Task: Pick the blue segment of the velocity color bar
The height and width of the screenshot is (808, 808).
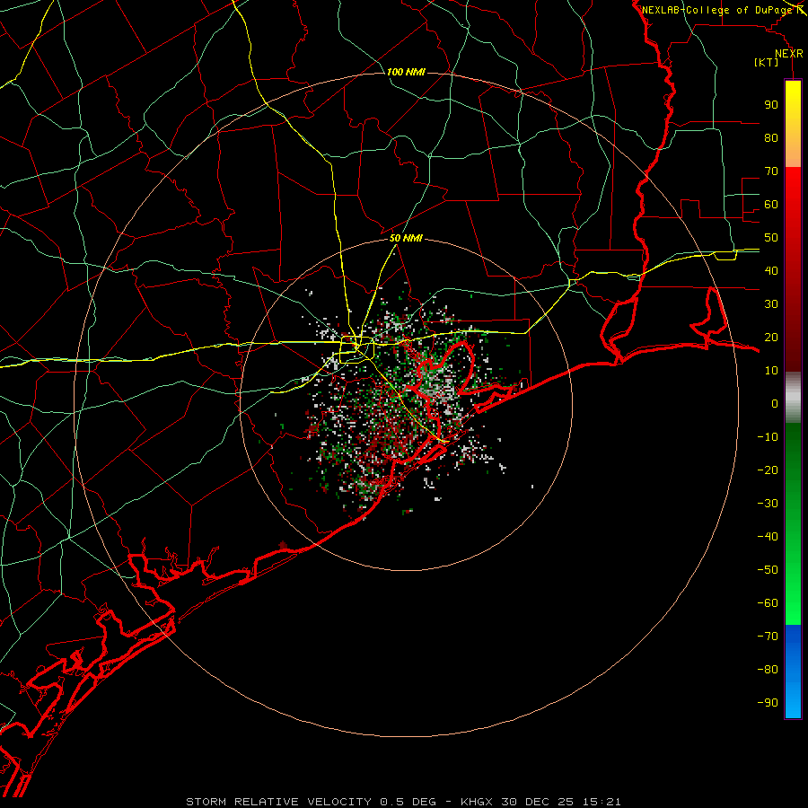Action: (793, 672)
